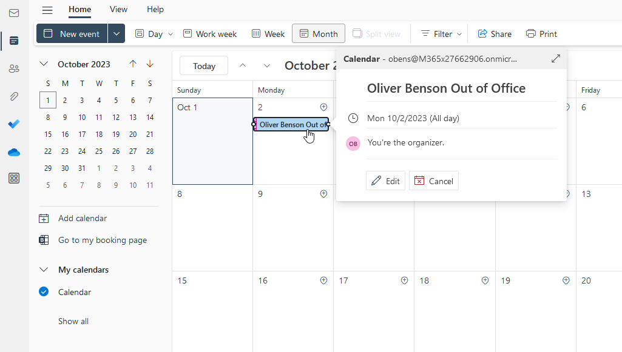Open the People icon in sidebar
Image resolution: width=622 pixels, height=352 pixels.
click(x=14, y=68)
